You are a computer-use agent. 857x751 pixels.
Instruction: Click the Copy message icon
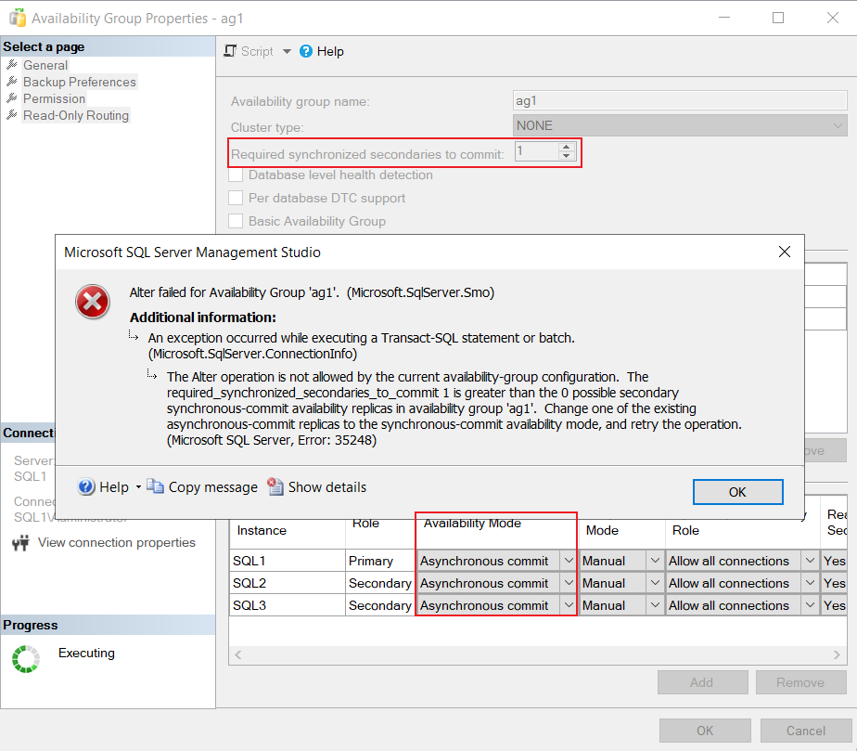point(155,486)
